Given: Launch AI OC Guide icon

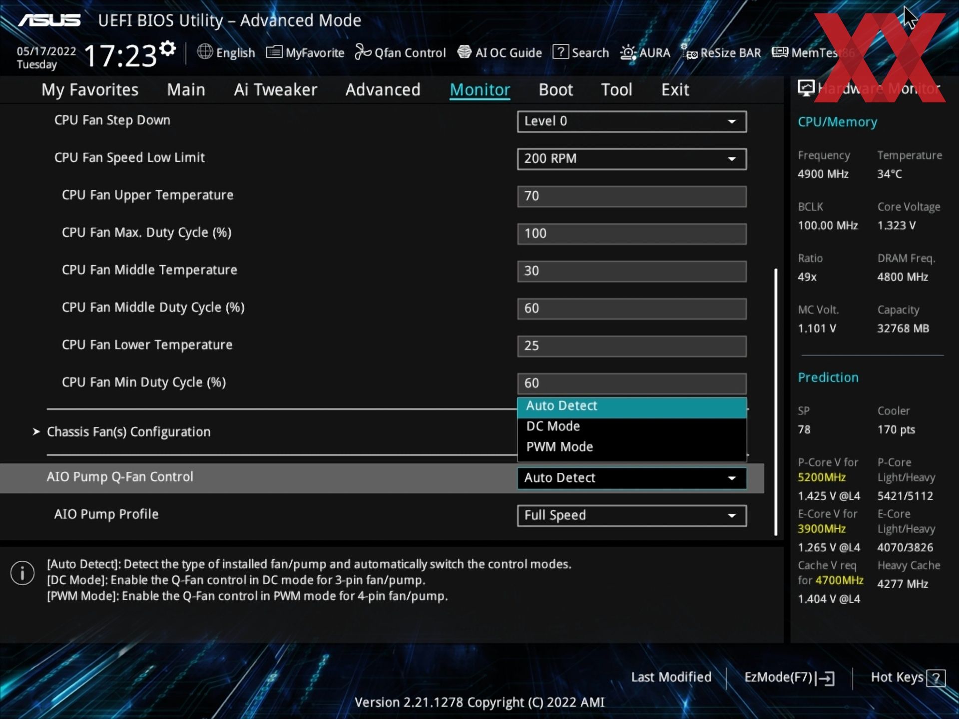Looking at the screenshot, I should (465, 51).
